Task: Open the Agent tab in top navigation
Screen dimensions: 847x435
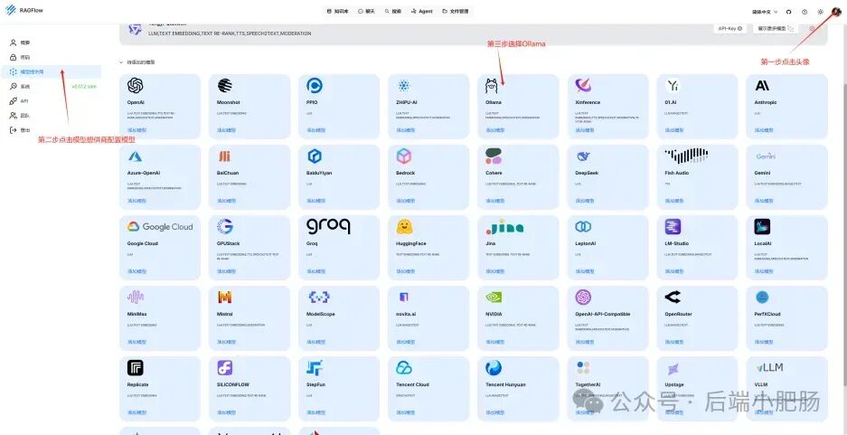Action: pos(421,12)
